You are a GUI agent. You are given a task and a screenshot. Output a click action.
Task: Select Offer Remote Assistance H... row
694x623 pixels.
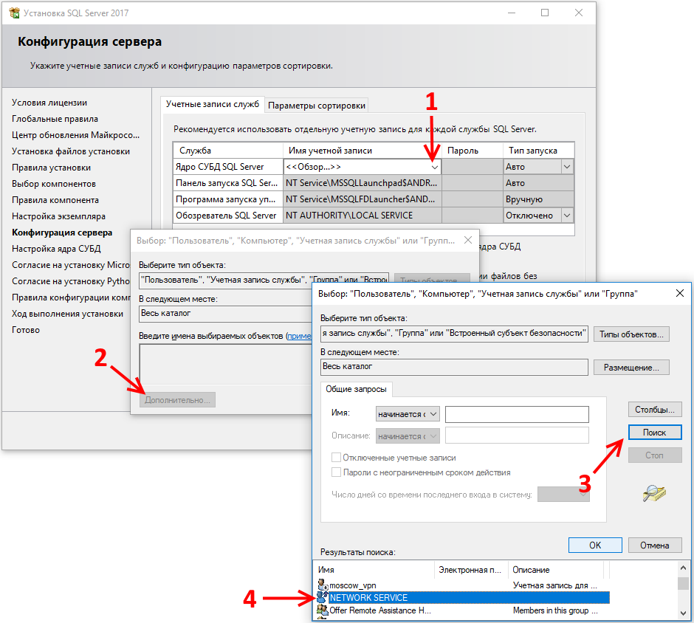[x=463, y=610]
